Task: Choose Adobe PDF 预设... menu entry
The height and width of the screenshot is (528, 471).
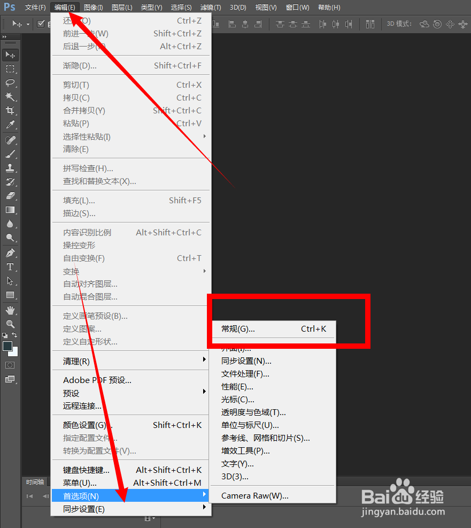Action: click(x=130, y=380)
